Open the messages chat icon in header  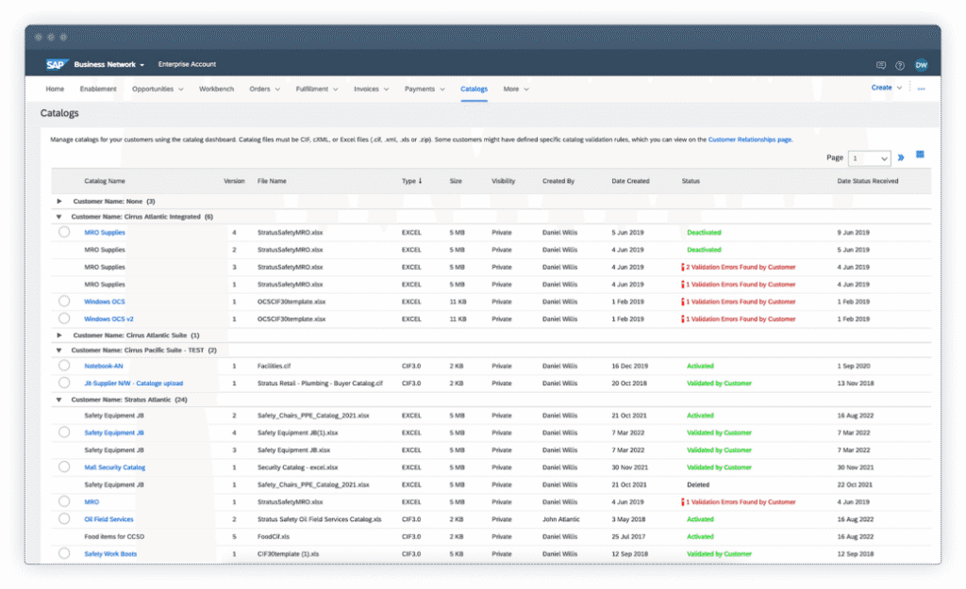click(881, 65)
